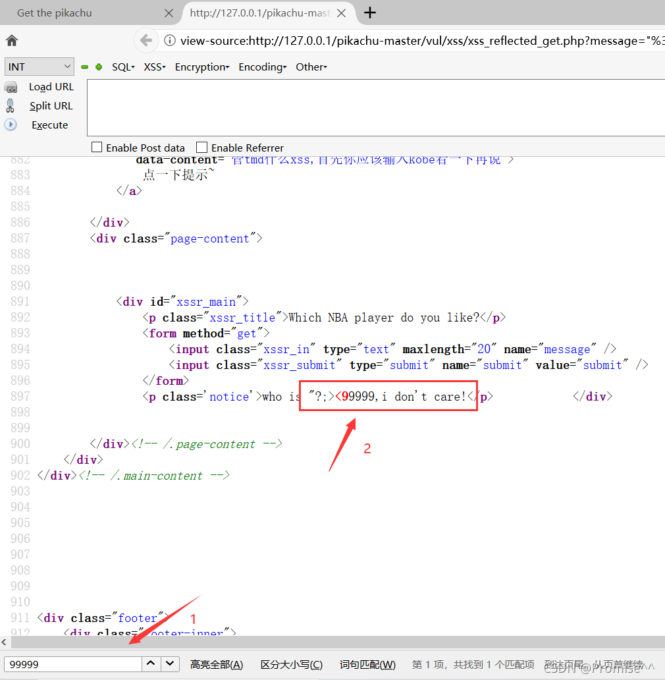This screenshot has height=680, width=665.
Task: Open the XSS menu in HackBar
Action: click(155, 67)
